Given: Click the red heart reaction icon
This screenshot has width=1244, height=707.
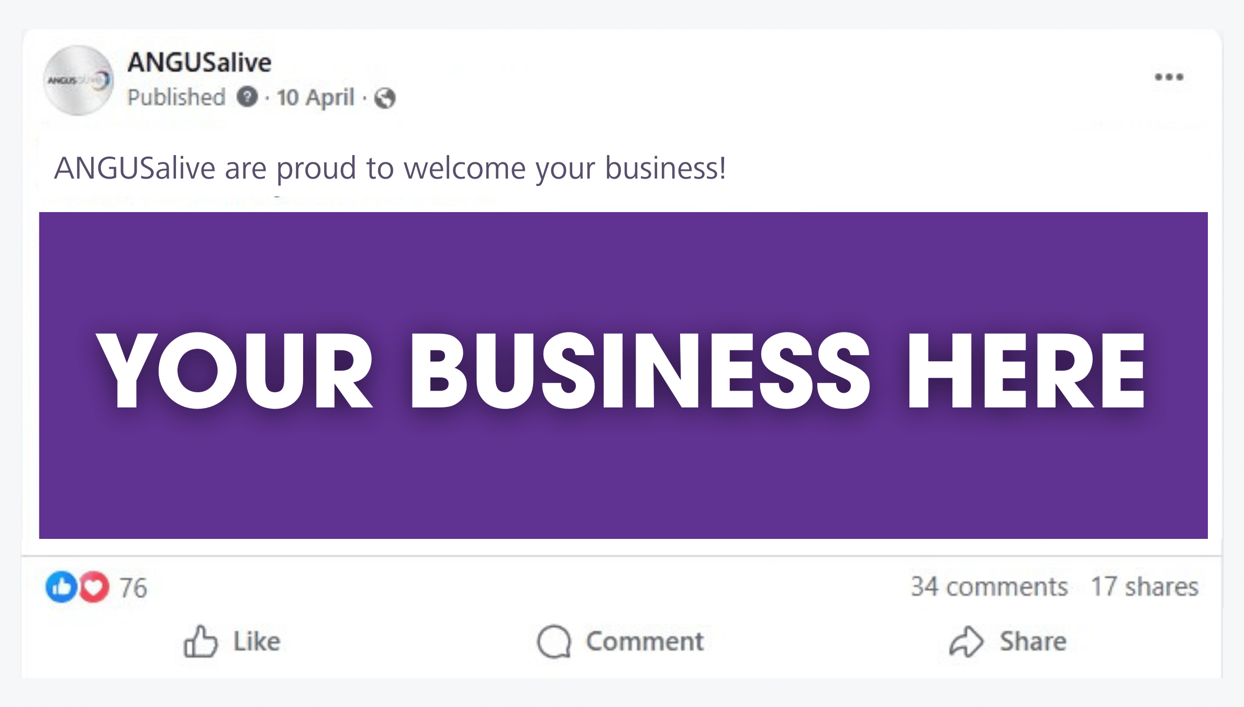Looking at the screenshot, I should tap(94, 587).
